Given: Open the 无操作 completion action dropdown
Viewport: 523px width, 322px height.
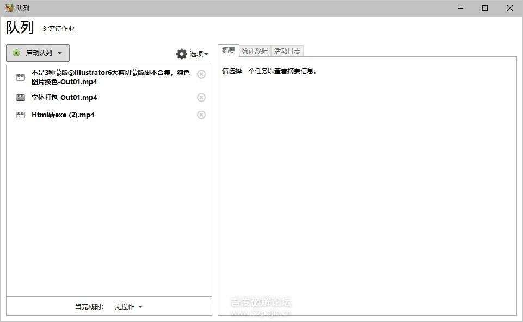Looking at the screenshot, I should (x=128, y=306).
